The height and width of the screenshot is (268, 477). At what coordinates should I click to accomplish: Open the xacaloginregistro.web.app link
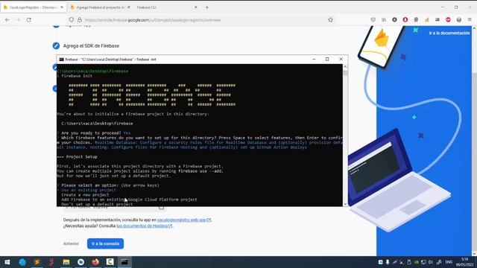click(x=184, y=220)
